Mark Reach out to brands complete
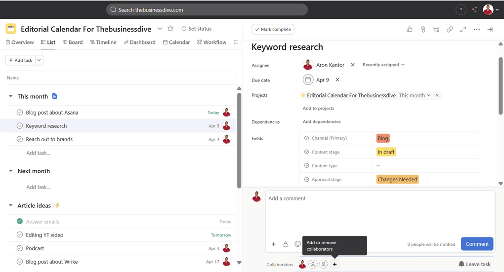The image size is (504, 272). (x=20, y=139)
